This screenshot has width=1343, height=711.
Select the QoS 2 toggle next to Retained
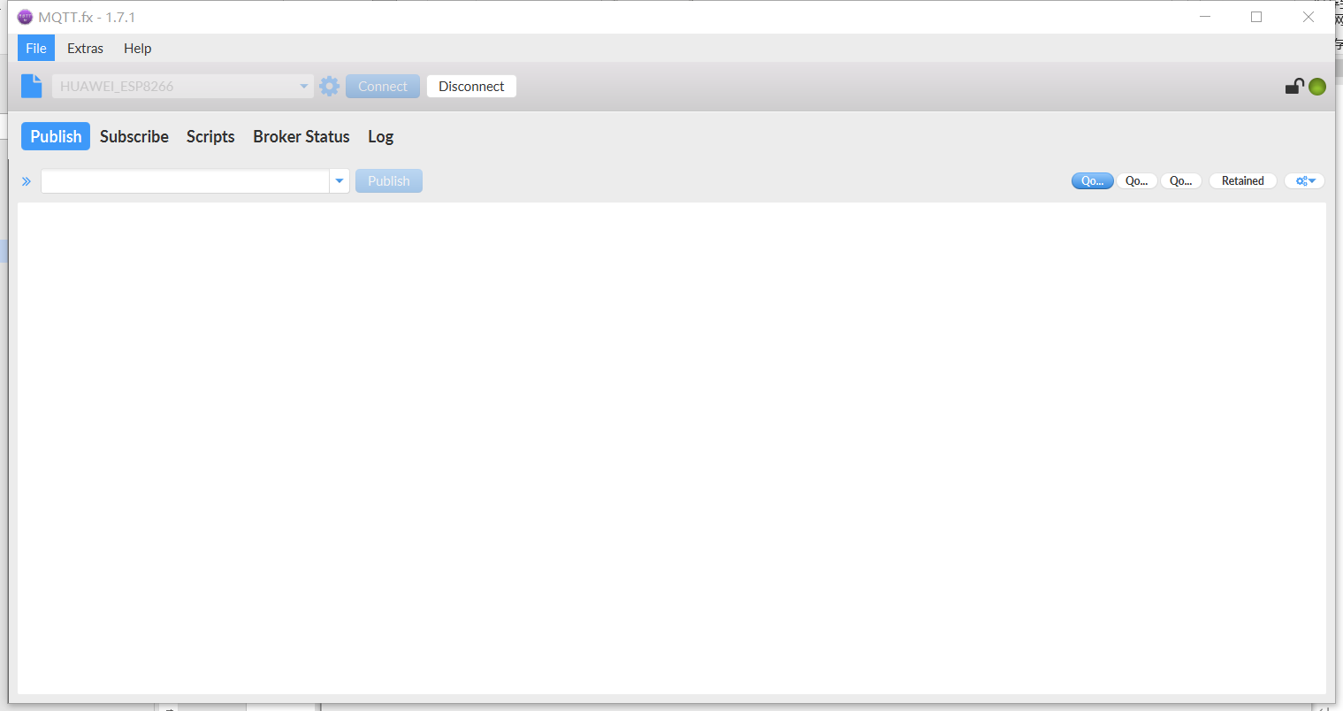(1181, 180)
